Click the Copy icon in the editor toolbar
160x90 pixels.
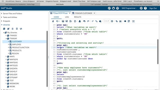(96, 21)
